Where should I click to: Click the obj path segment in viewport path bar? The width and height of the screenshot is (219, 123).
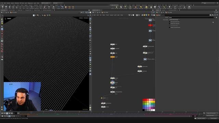click(x=8, y=12)
